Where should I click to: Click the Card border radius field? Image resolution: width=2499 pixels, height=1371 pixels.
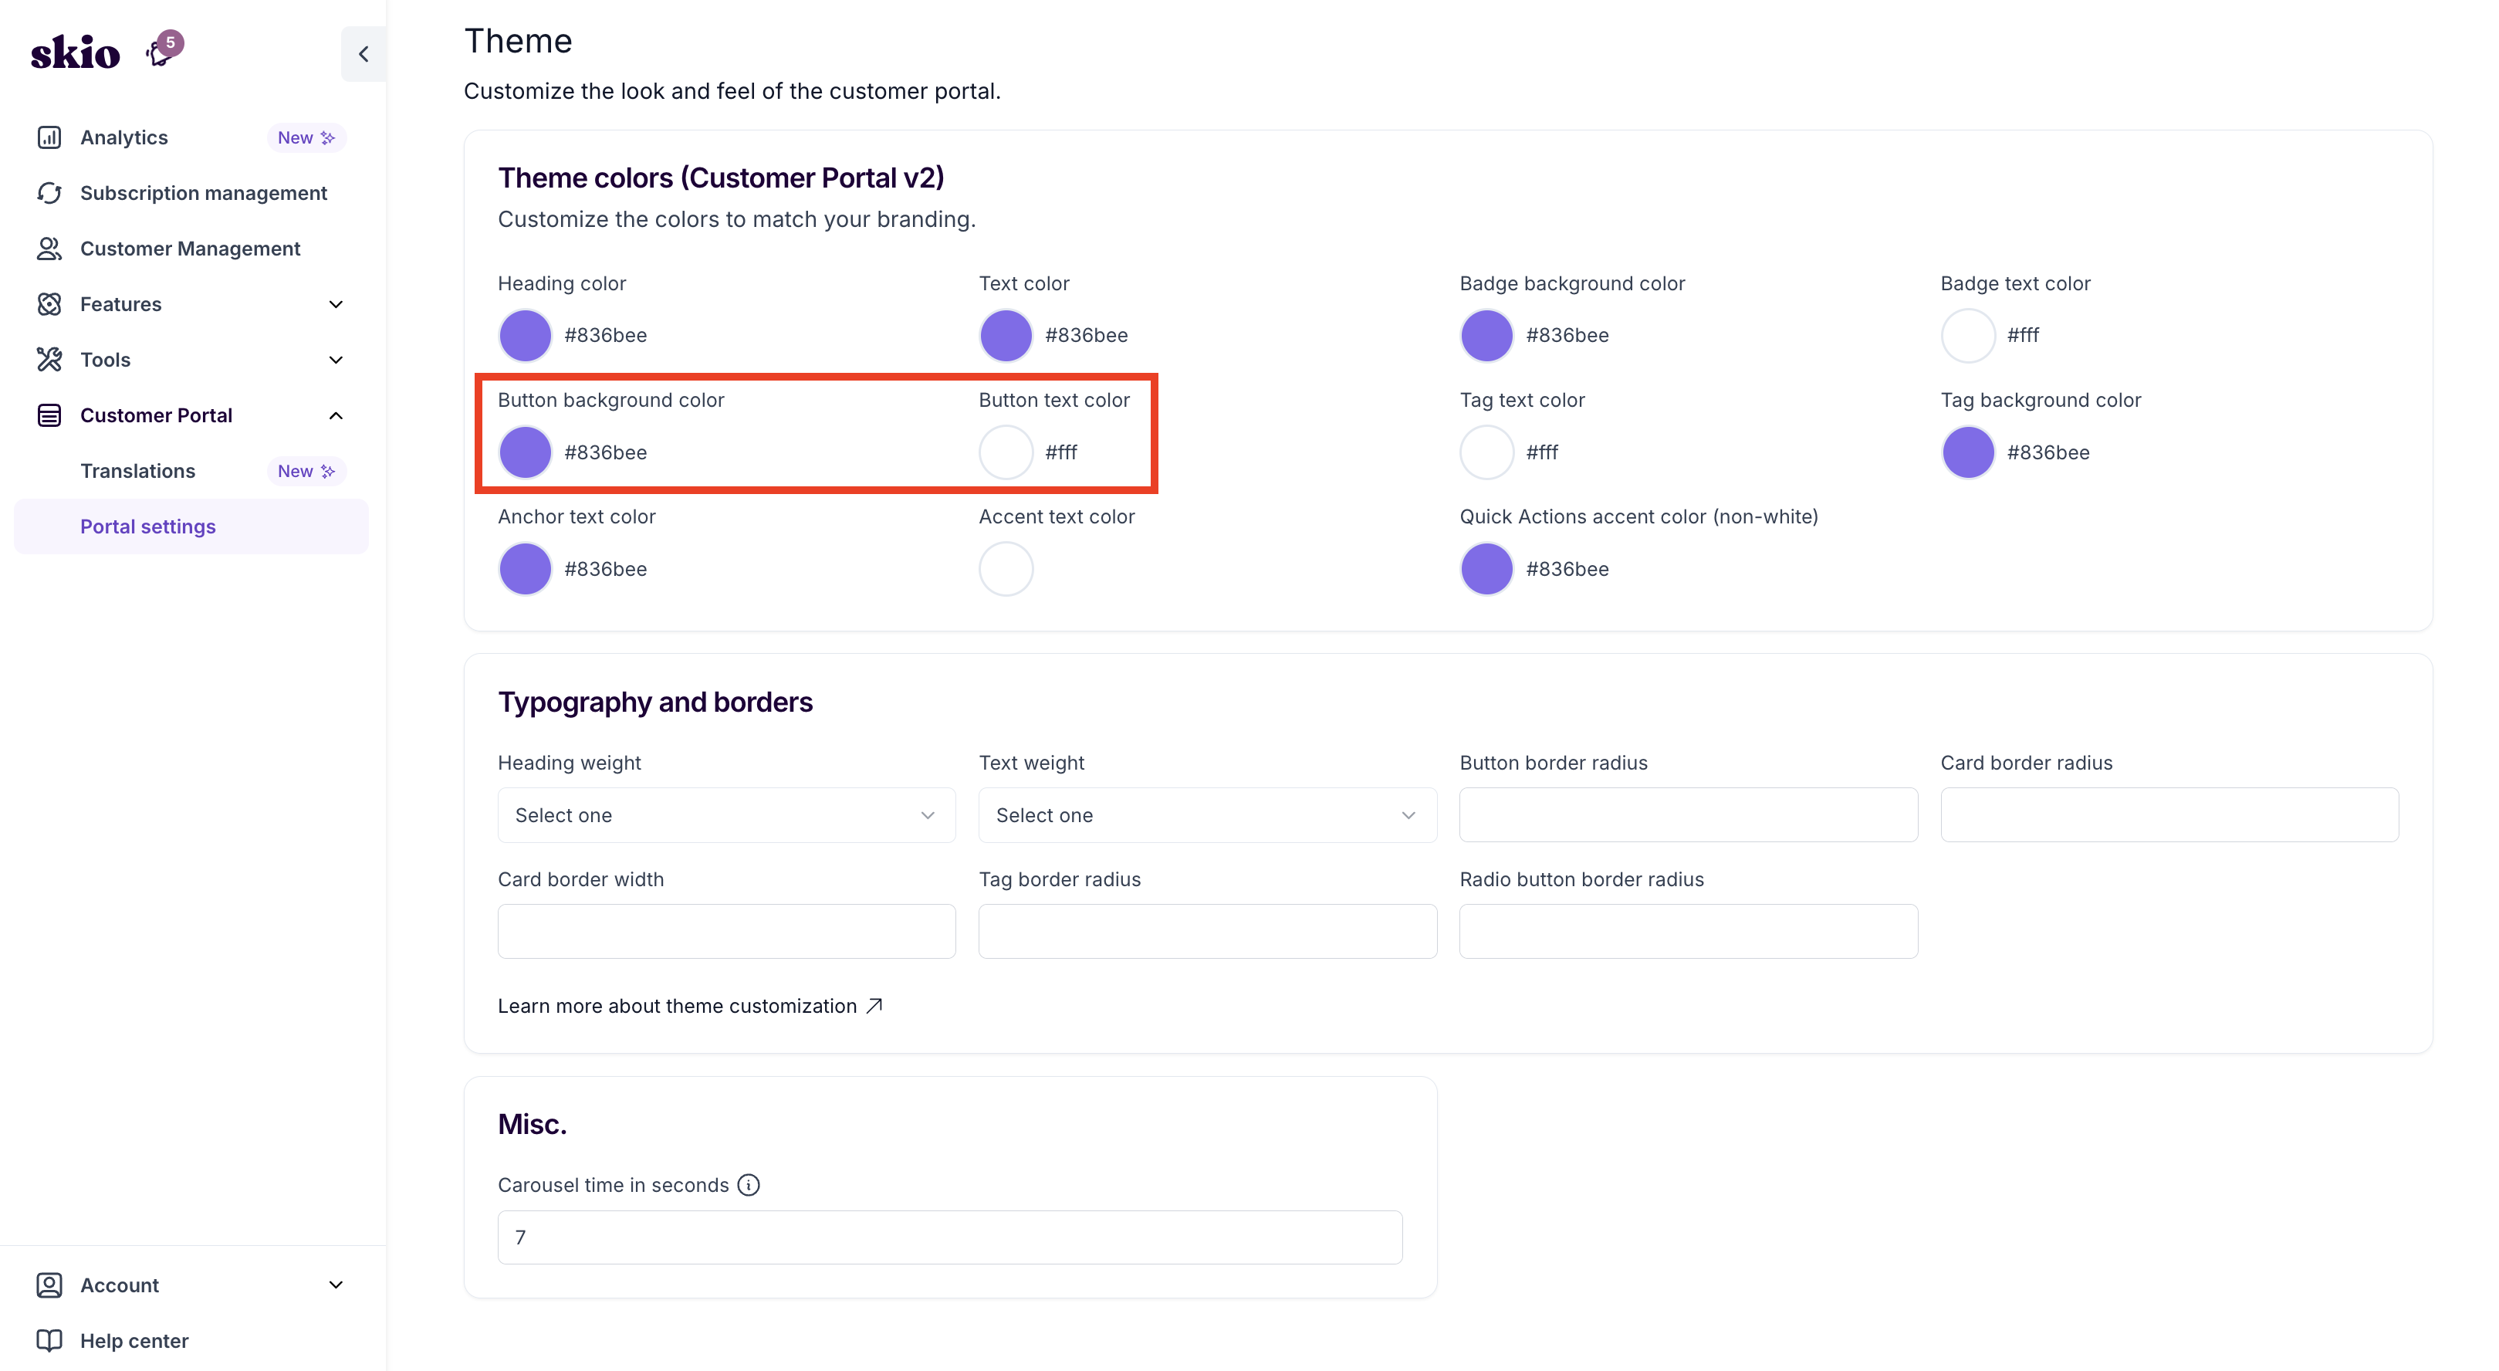[2170, 815]
